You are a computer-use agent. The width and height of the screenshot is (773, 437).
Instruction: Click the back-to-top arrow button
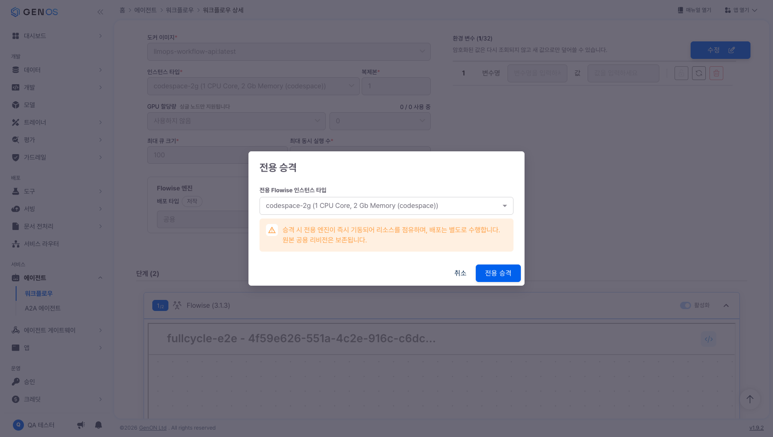tap(750, 399)
